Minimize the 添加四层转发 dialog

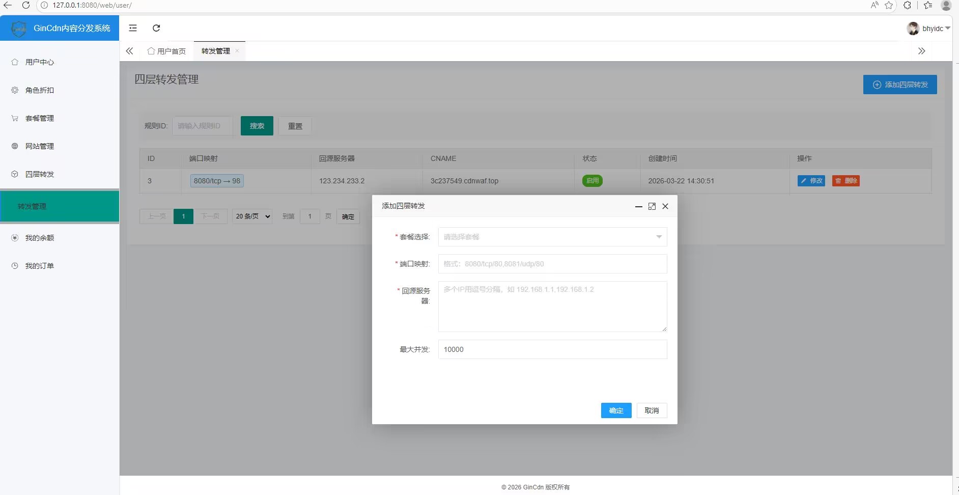638,206
